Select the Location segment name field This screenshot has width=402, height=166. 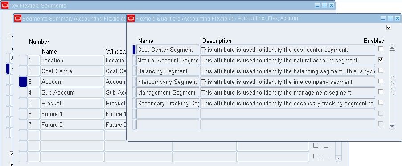(72, 60)
